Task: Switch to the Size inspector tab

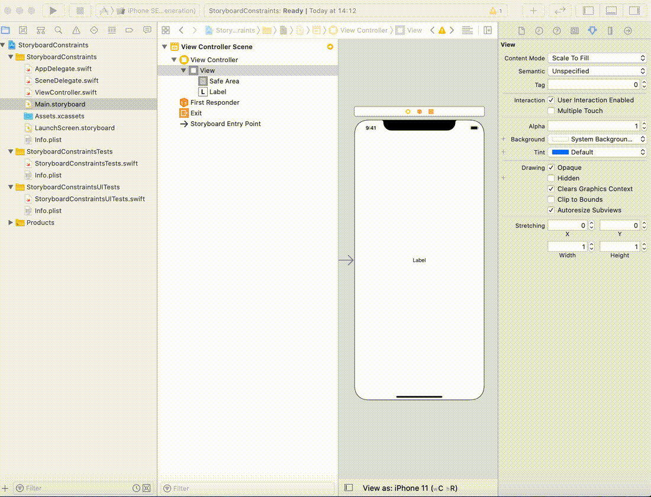Action: tap(610, 31)
